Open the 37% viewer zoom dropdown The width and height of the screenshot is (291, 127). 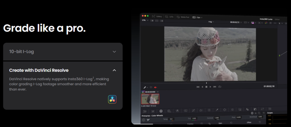click(x=145, y=20)
